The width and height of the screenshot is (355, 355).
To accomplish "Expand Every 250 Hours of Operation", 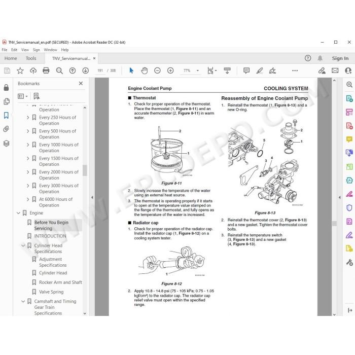I will tap(28, 118).
